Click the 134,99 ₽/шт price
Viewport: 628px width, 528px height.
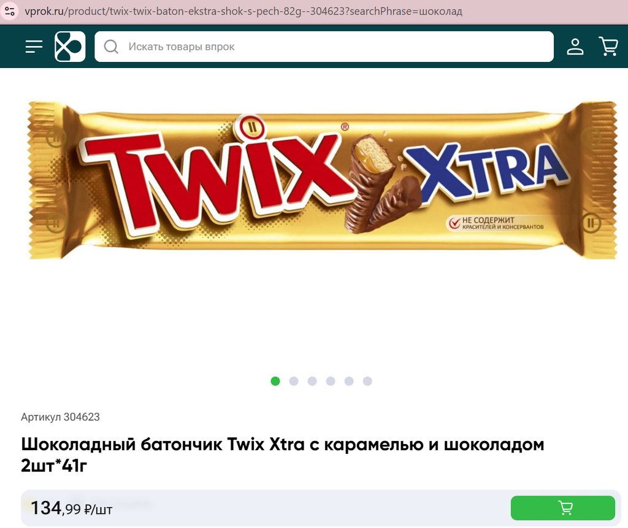(x=71, y=508)
